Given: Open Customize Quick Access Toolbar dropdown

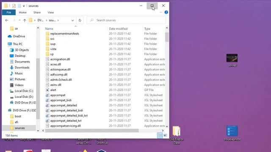Looking at the screenshot, I should tap(24, 6).
